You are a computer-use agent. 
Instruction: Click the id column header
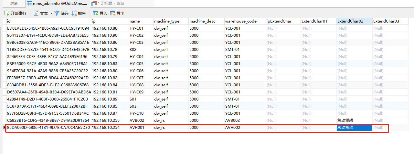click(x=9, y=21)
